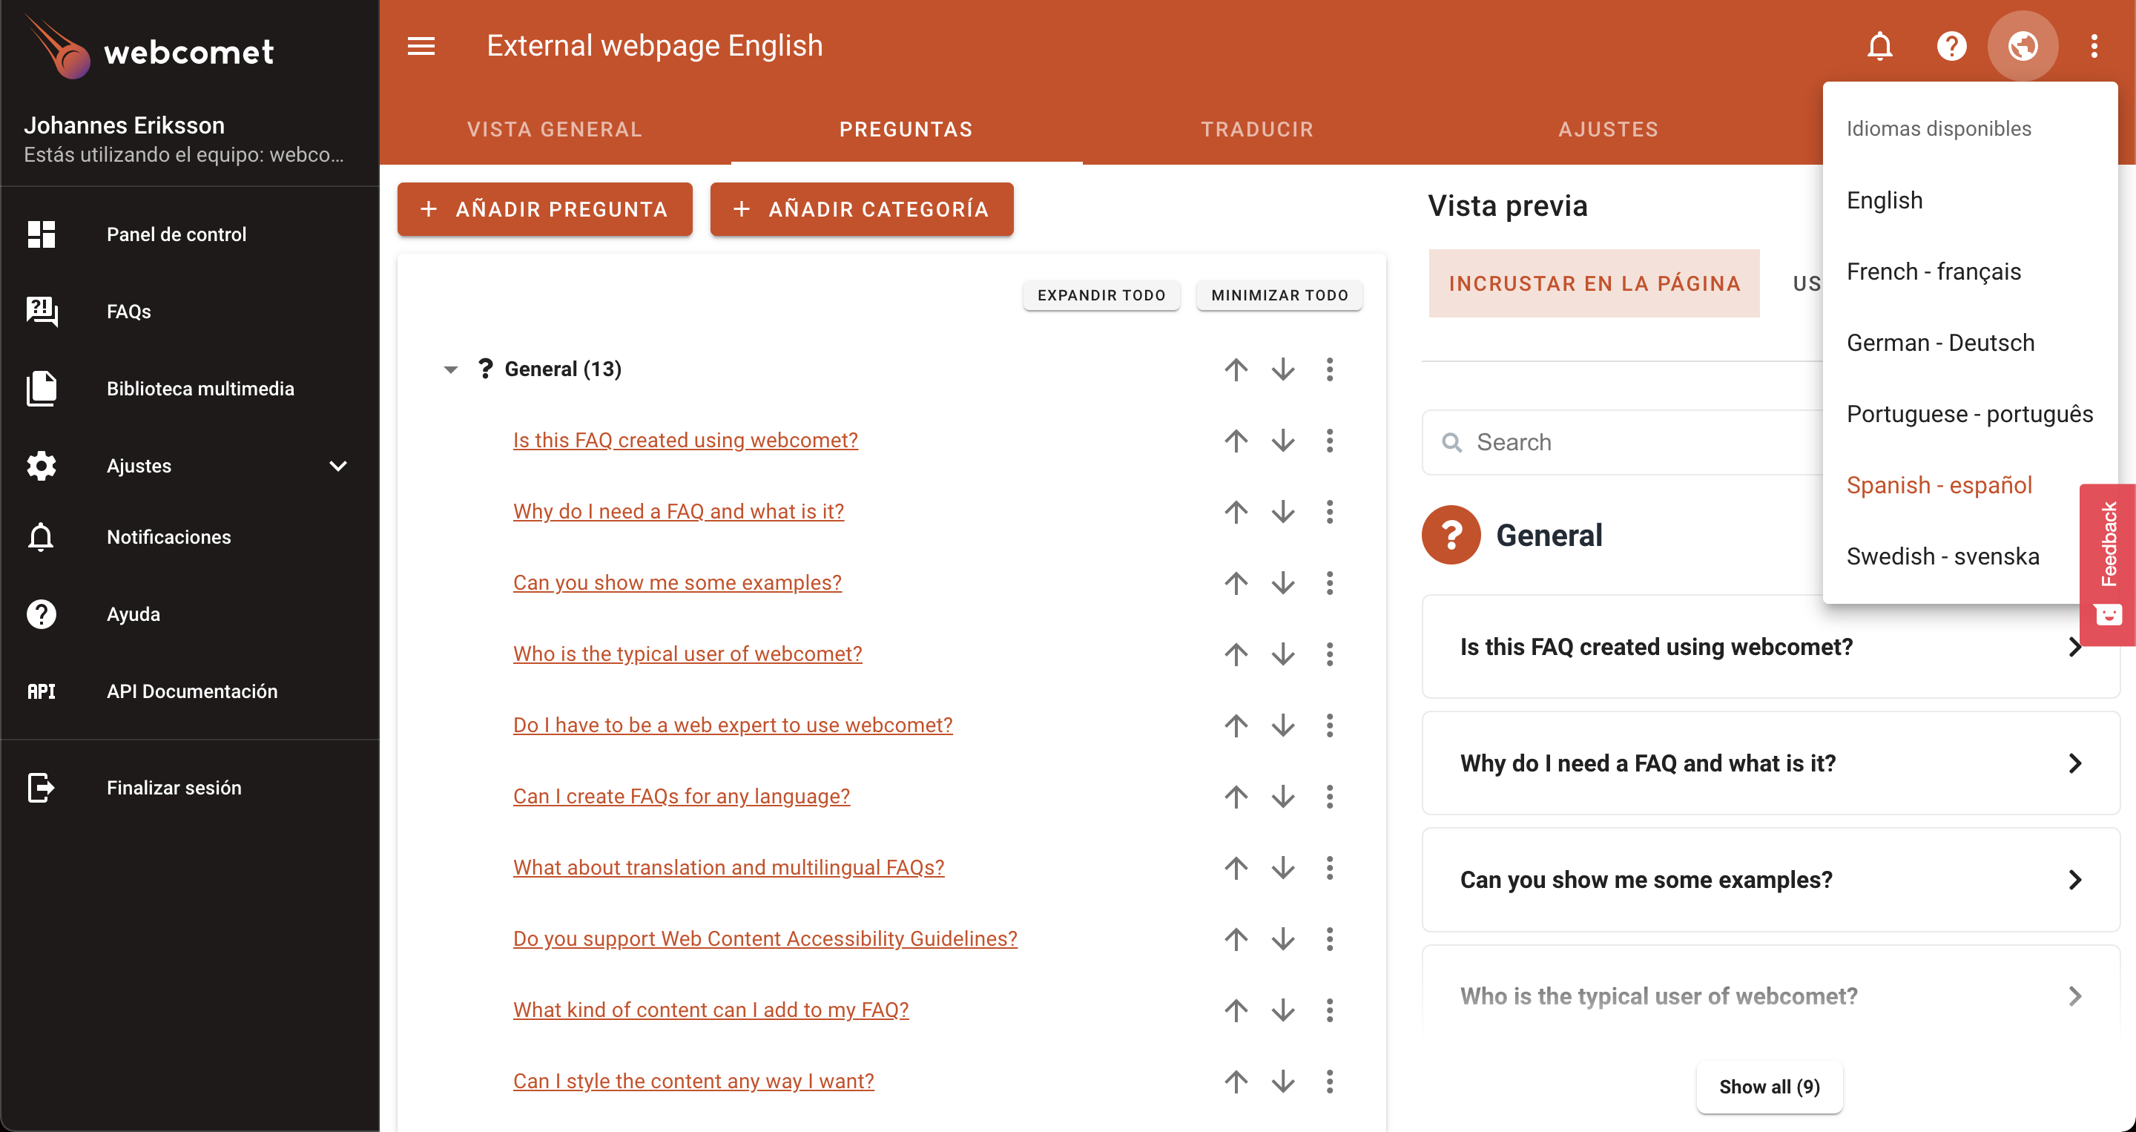The height and width of the screenshot is (1132, 2136).
Task: Open 'Who is the typical user' question link
Action: 688,654
